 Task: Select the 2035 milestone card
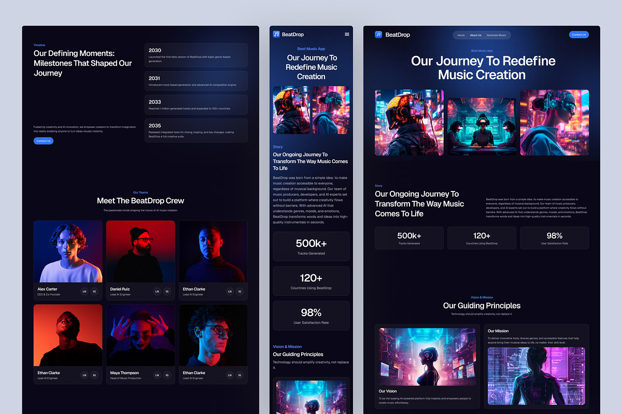(196, 130)
